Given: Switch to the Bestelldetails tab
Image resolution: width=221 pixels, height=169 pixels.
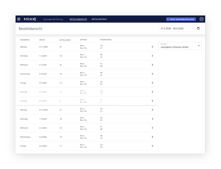Looking at the screenshot, I should [x=99, y=19].
